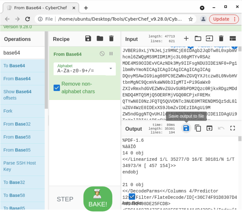Click the Operations panel heading
Viewport: 242px width, 213px height.
(x=18, y=39)
